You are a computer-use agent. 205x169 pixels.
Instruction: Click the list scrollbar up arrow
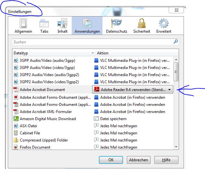(x=176, y=60)
